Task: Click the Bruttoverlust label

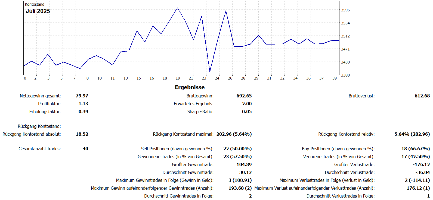Action: pyautogui.click(x=361, y=96)
